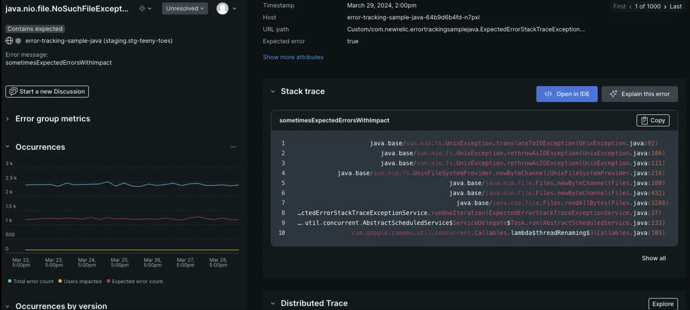The image size is (690, 310).
Task: Click the user avatar assignee icon
Action: 222,8
